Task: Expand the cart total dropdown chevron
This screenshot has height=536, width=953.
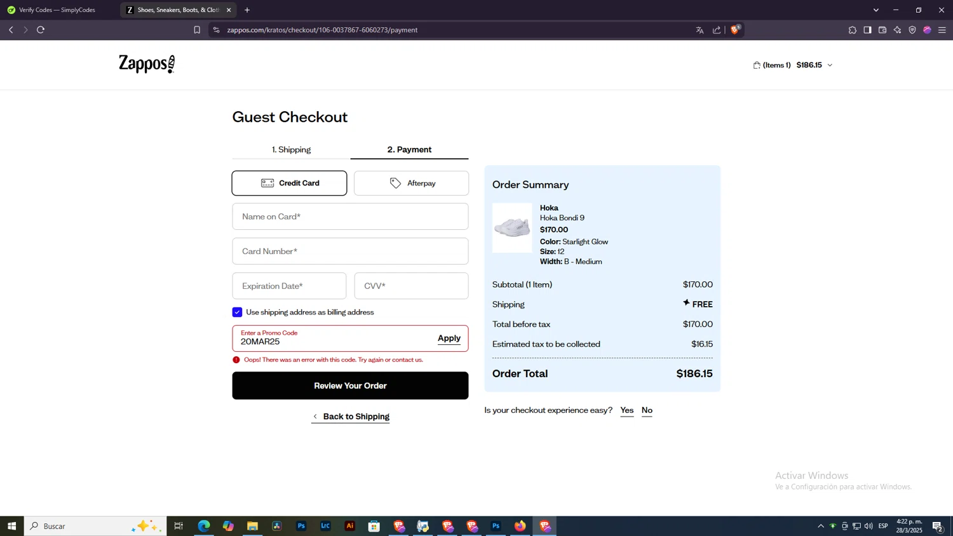Action: 830,65
